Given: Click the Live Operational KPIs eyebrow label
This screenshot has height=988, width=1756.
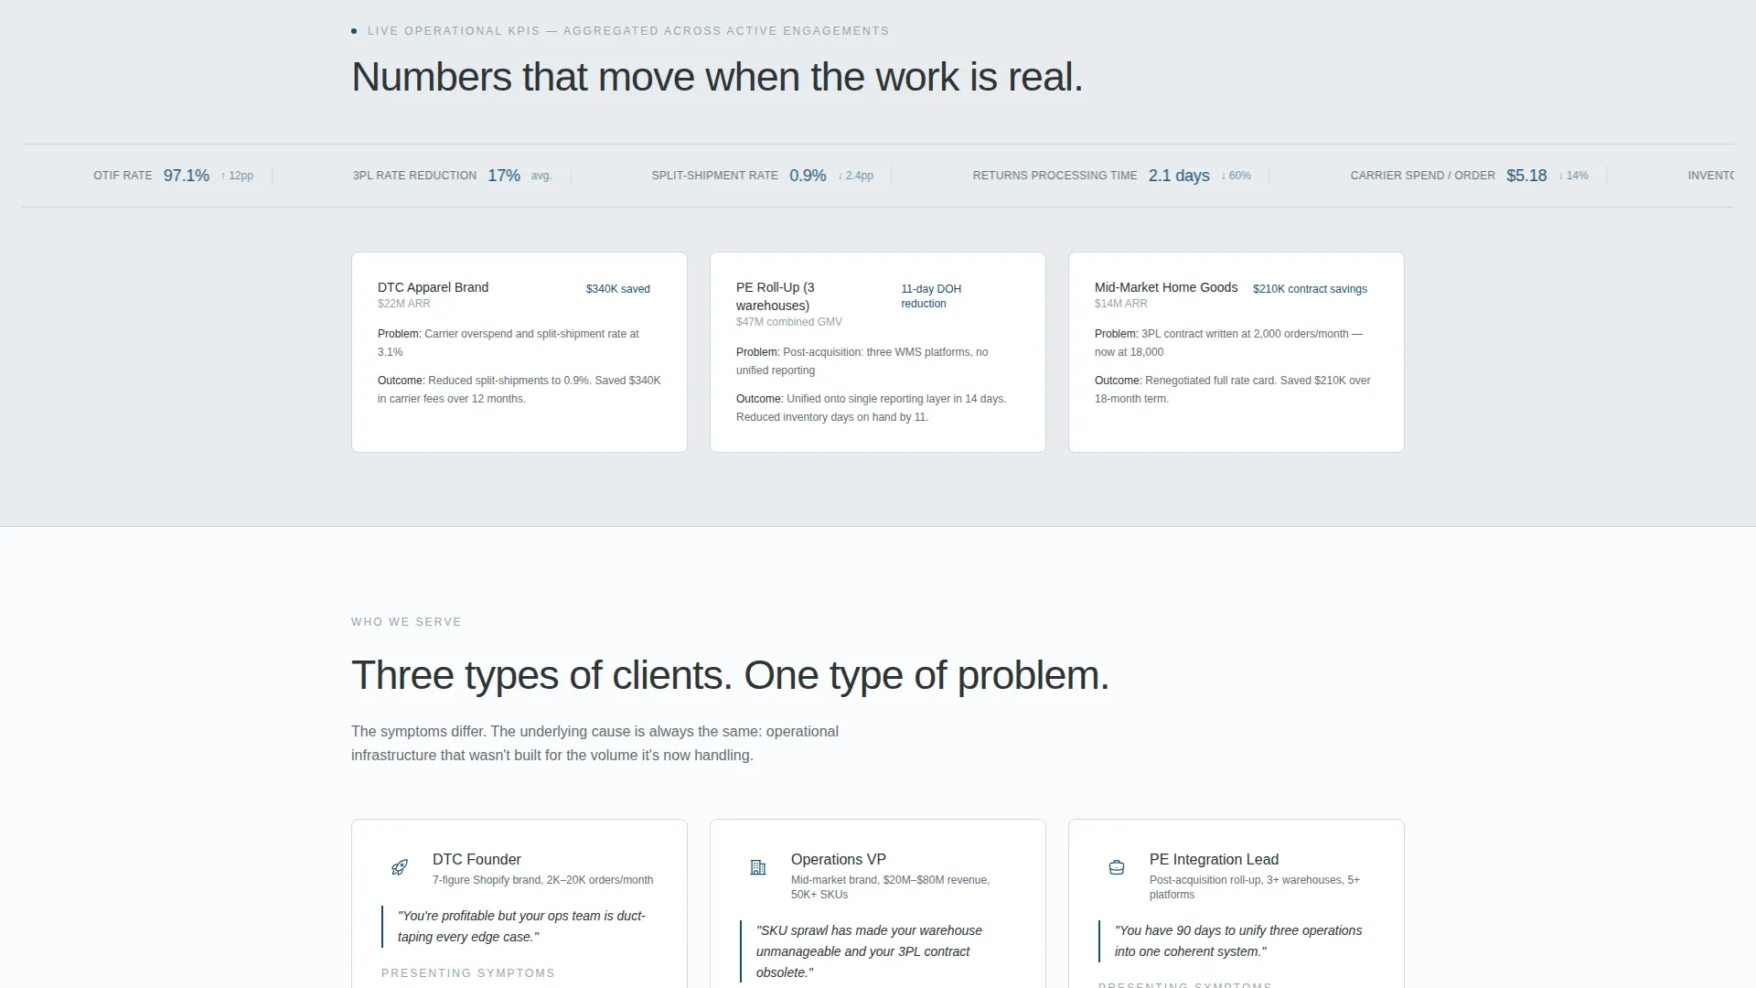Looking at the screenshot, I should [628, 31].
